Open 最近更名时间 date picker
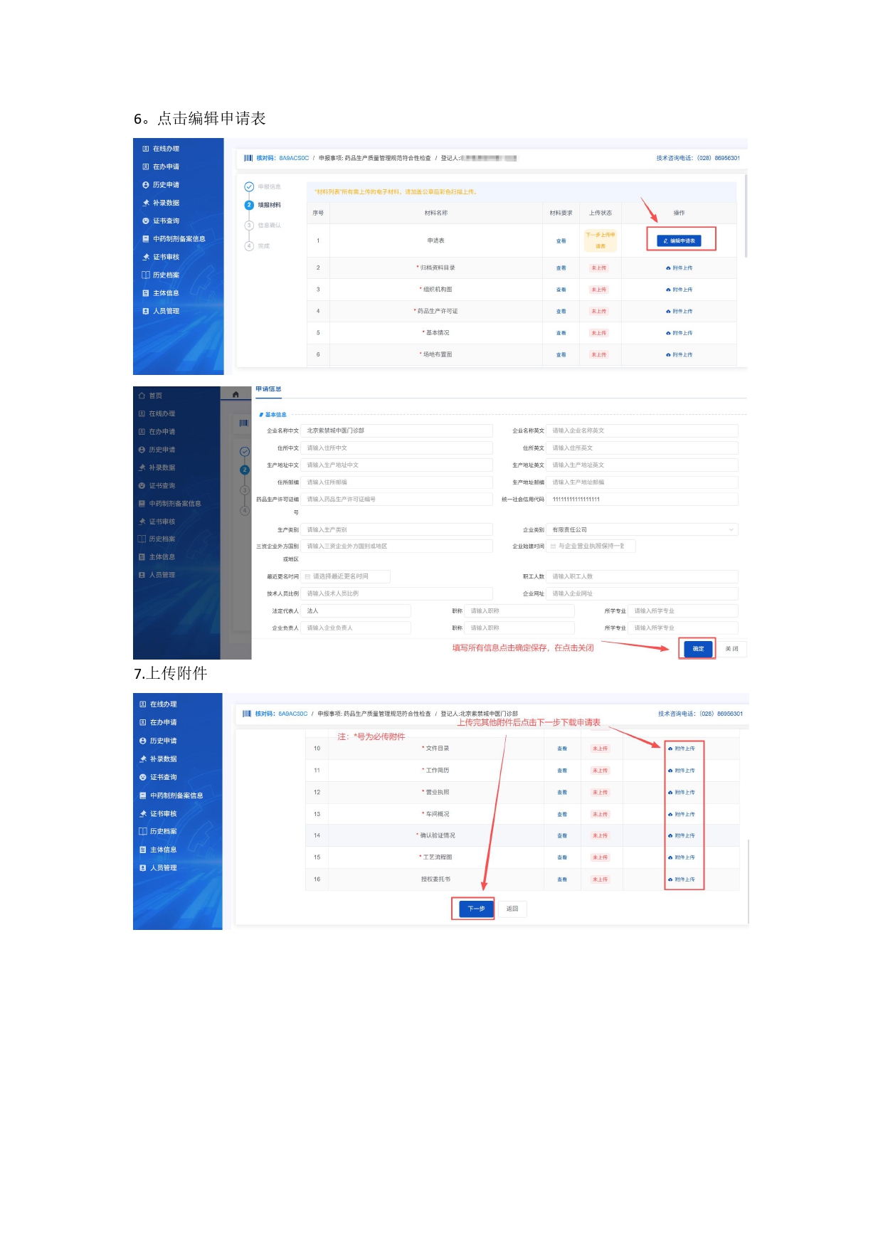 click(x=346, y=576)
